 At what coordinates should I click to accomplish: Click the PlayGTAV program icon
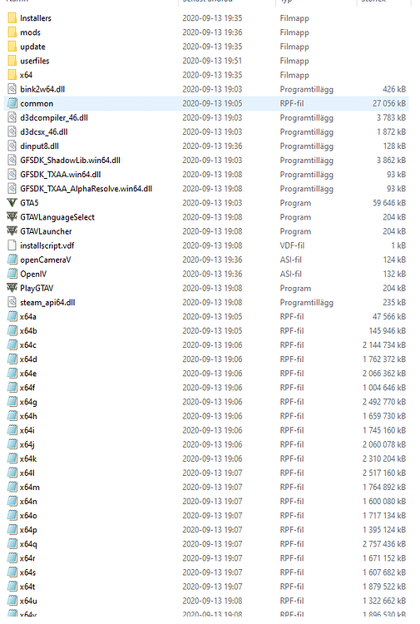coord(12,288)
